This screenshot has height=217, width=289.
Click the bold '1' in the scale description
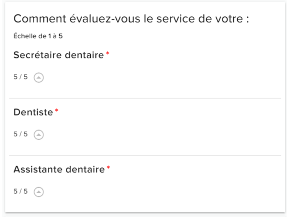tap(49, 37)
